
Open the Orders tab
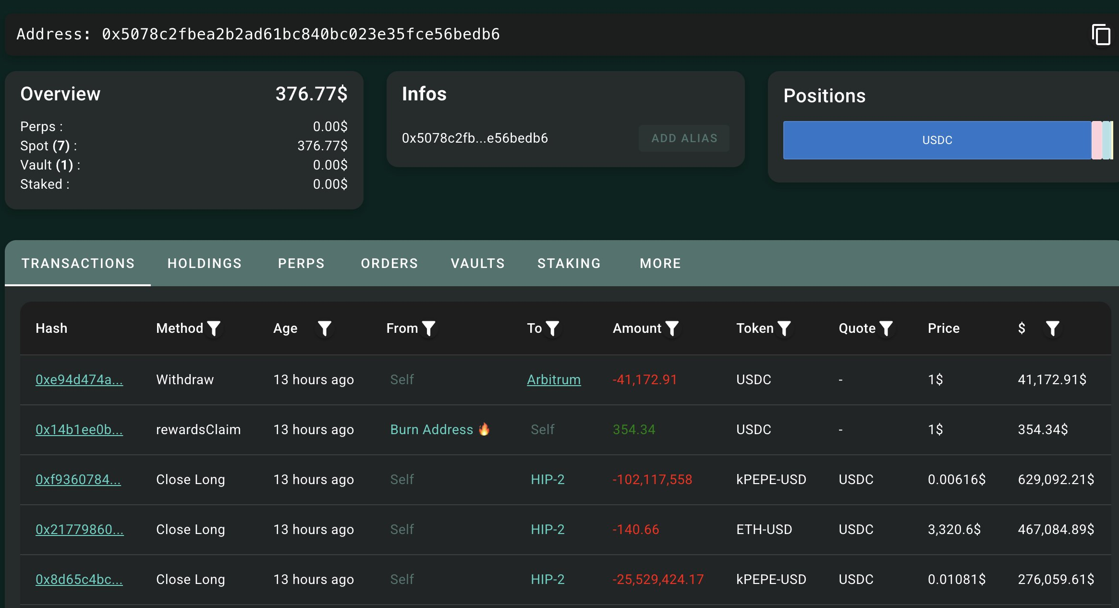pos(389,263)
